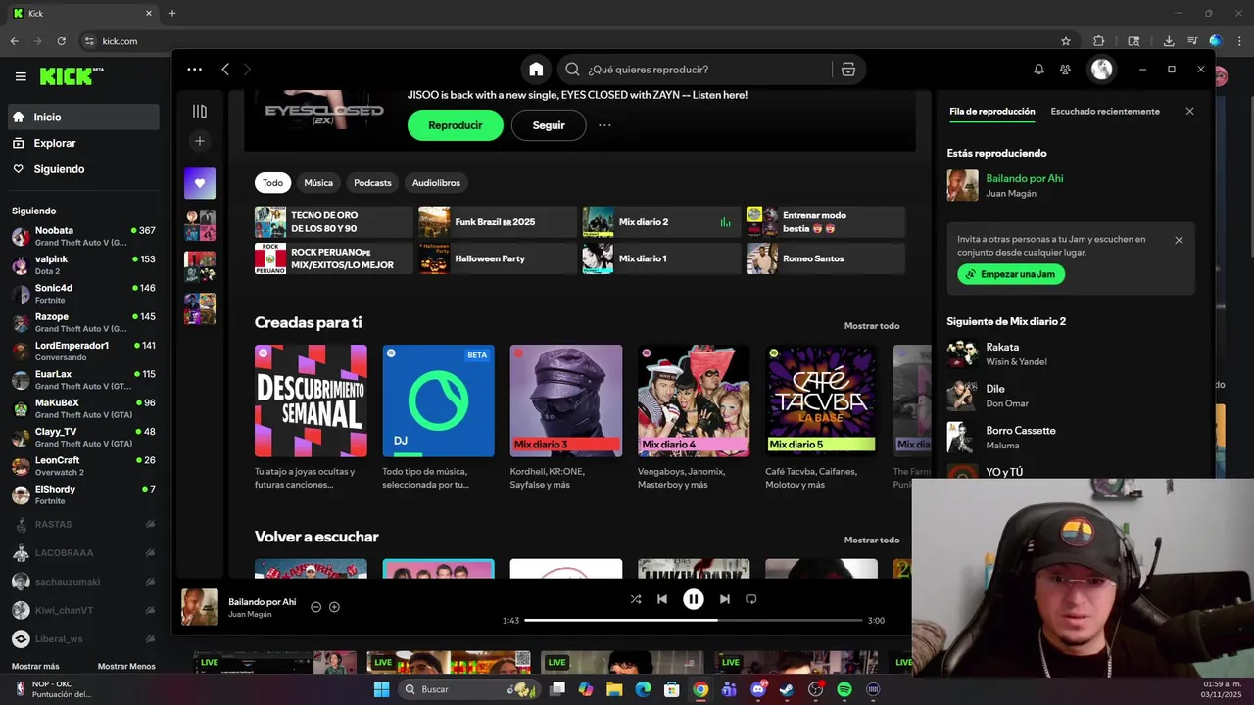This screenshot has width=1254, height=705.
Task: Click Mostrar Menos in Kick sidebar
Action: [126, 666]
